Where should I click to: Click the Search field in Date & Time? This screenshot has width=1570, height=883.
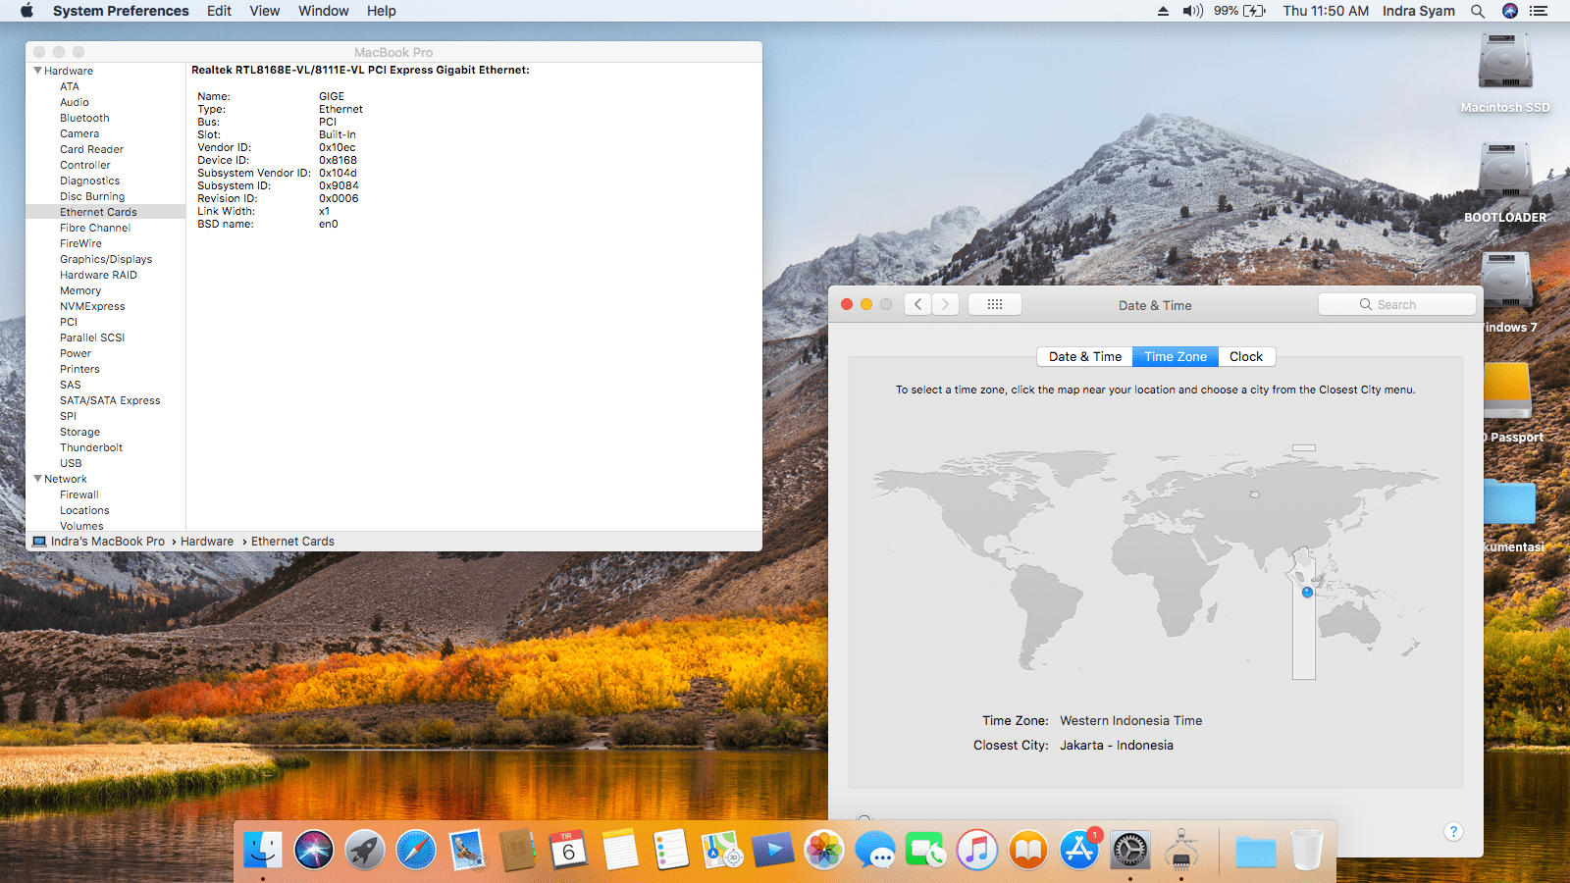click(x=1397, y=304)
